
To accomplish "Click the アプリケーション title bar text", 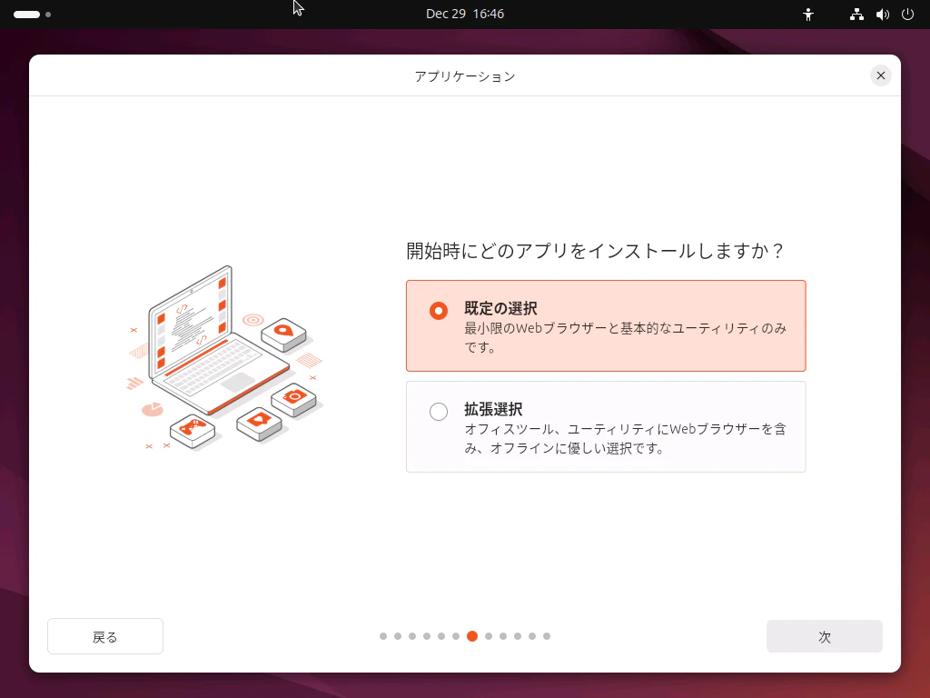I will point(464,76).
